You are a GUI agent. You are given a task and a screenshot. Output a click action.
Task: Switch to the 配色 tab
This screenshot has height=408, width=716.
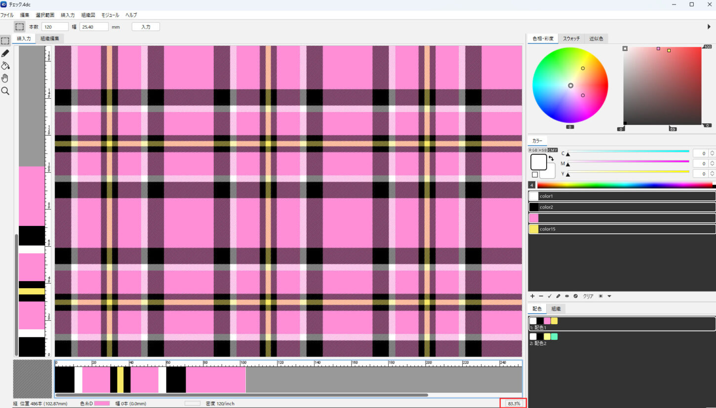click(537, 309)
